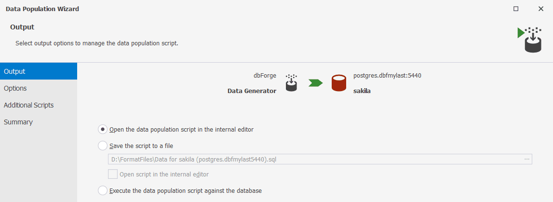Click the bold 'Data Generator' label
The width and height of the screenshot is (553, 202).
click(252, 91)
